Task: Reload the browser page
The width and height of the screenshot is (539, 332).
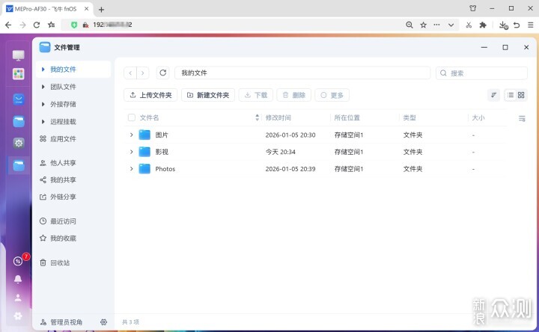Action: [37, 25]
